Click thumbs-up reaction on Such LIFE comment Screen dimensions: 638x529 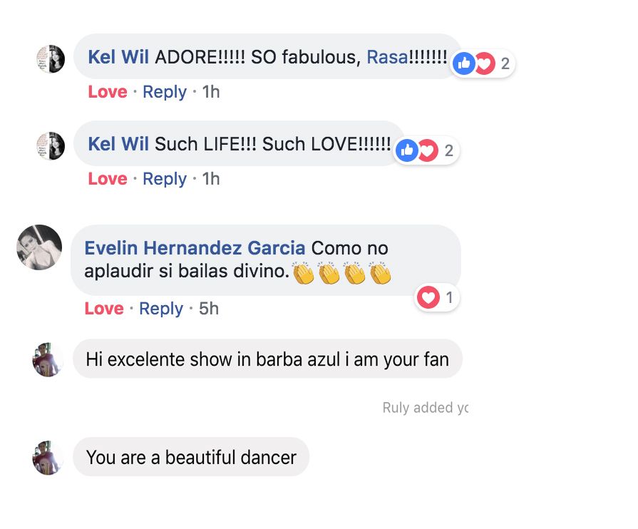(x=407, y=150)
